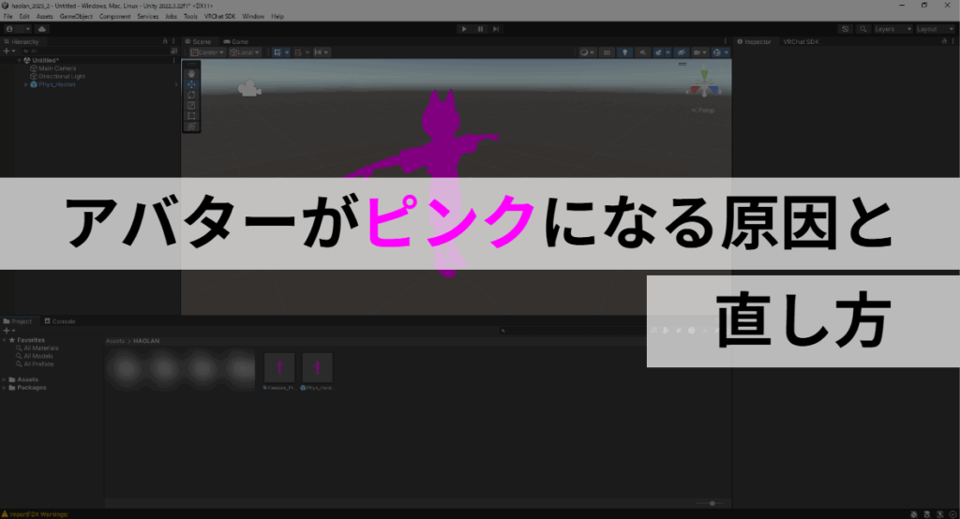Image resolution: width=960 pixels, height=519 pixels.
Task: Open Phys_Haolan prefab via chevron arrow
Action: click(175, 84)
